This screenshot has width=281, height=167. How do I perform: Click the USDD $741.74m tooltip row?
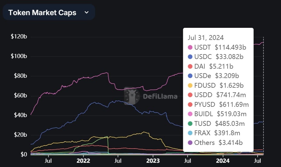coord(217,95)
